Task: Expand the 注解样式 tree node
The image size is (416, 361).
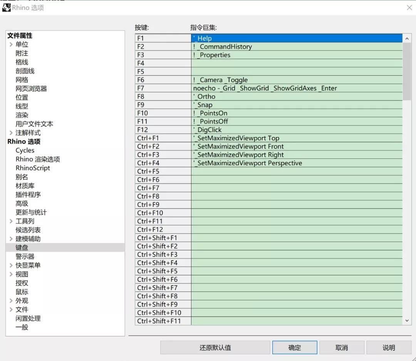Action: (11, 133)
